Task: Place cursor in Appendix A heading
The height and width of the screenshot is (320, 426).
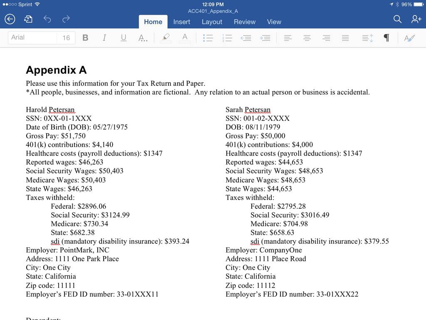Action: click(x=56, y=70)
